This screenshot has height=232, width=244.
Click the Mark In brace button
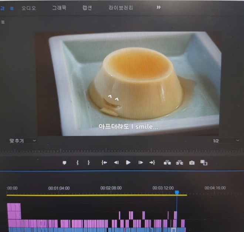pyautogui.click(x=78, y=162)
